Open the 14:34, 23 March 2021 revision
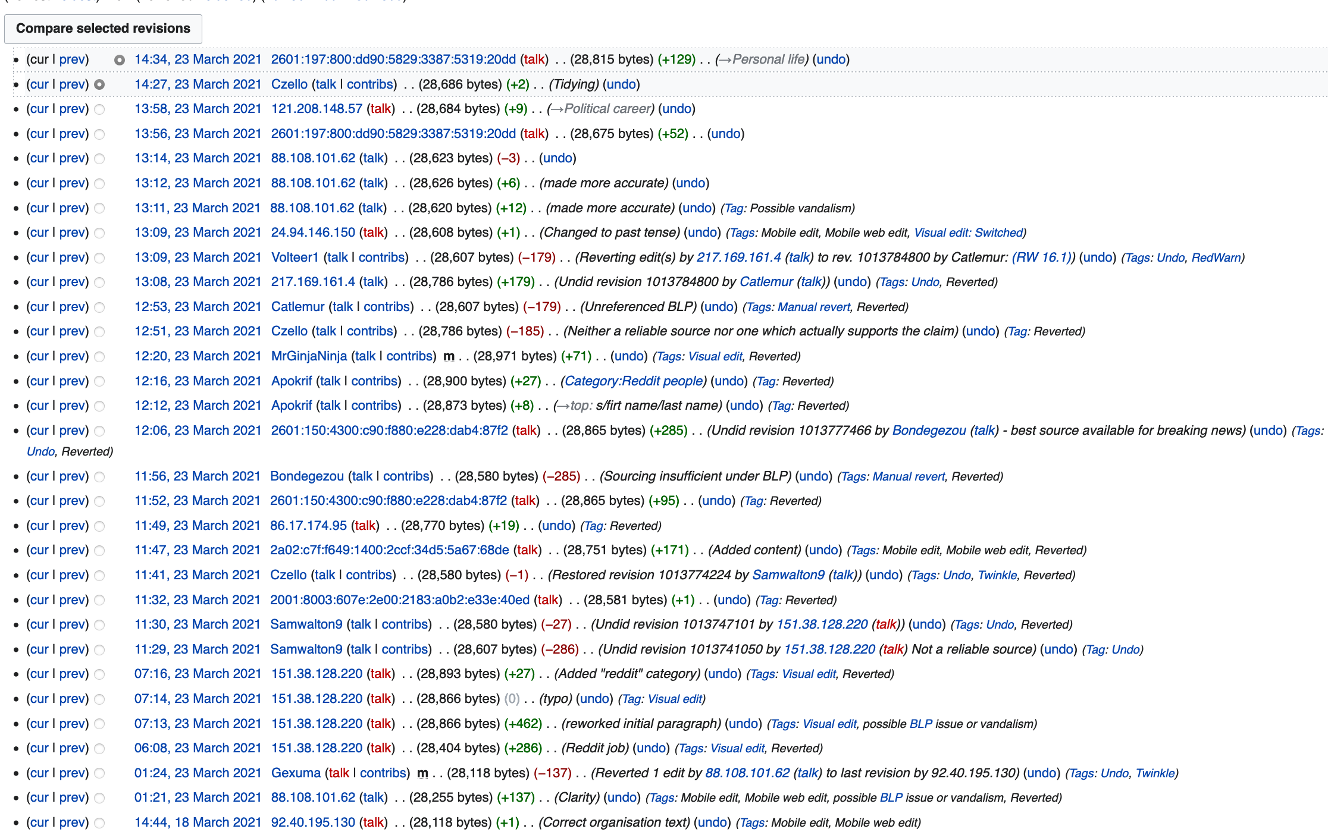 [x=198, y=59]
